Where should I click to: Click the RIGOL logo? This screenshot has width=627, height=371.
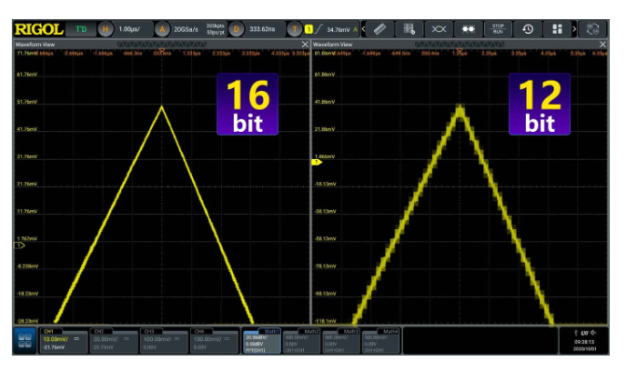tap(39, 29)
